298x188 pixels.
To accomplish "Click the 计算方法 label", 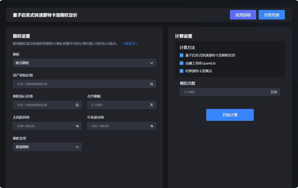I will [187, 48].
